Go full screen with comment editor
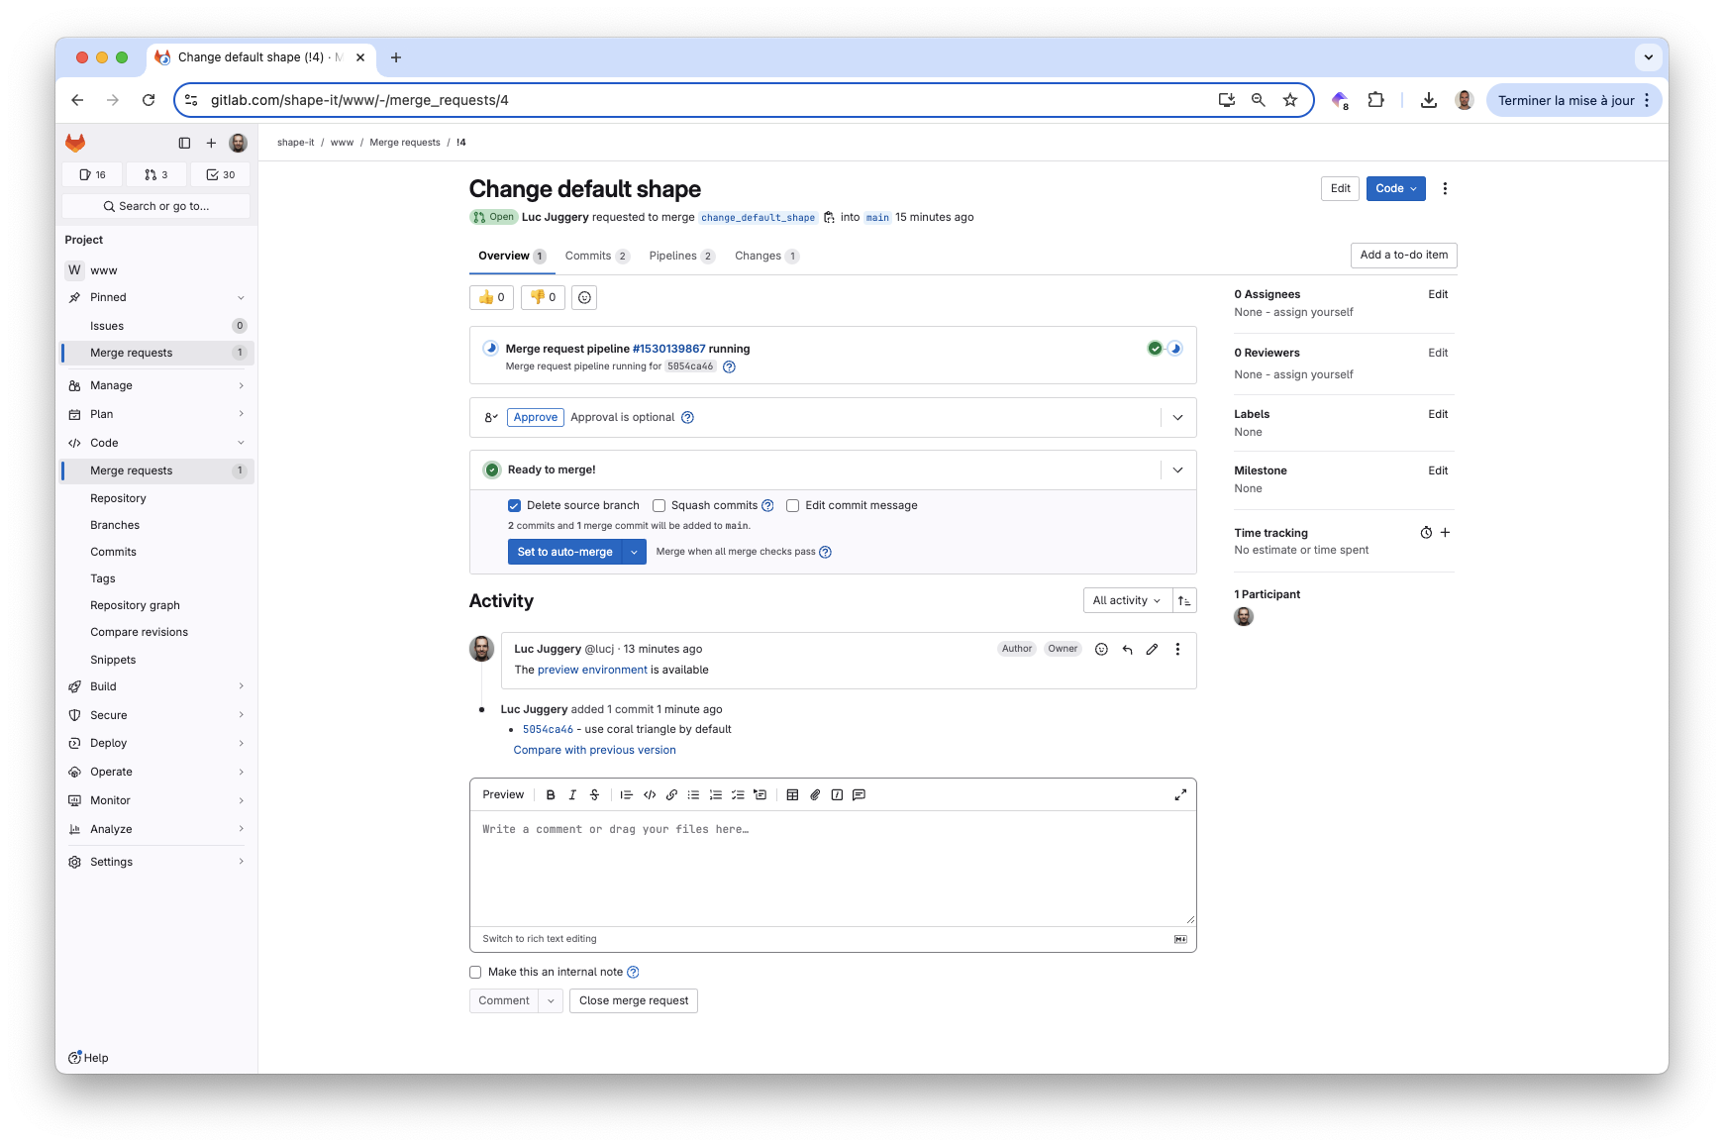This screenshot has height=1147, width=1724. [x=1180, y=794]
